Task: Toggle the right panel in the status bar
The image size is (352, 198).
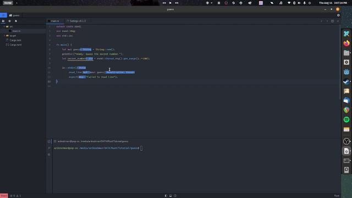Action: [x=175, y=196]
